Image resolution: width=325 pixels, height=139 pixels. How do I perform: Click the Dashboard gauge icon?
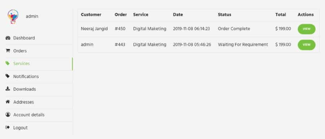(x=8, y=38)
